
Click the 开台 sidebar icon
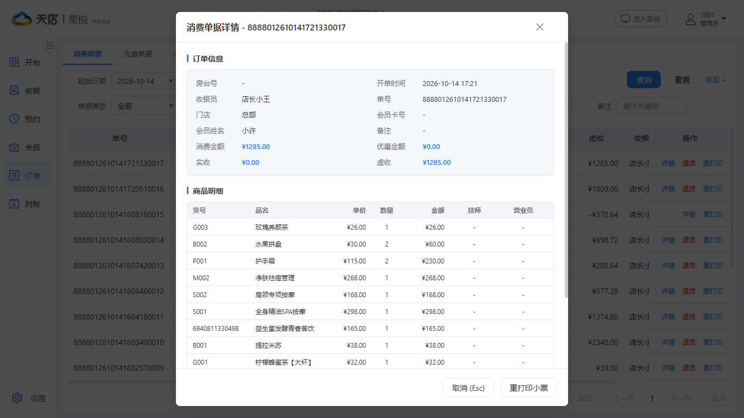15,63
